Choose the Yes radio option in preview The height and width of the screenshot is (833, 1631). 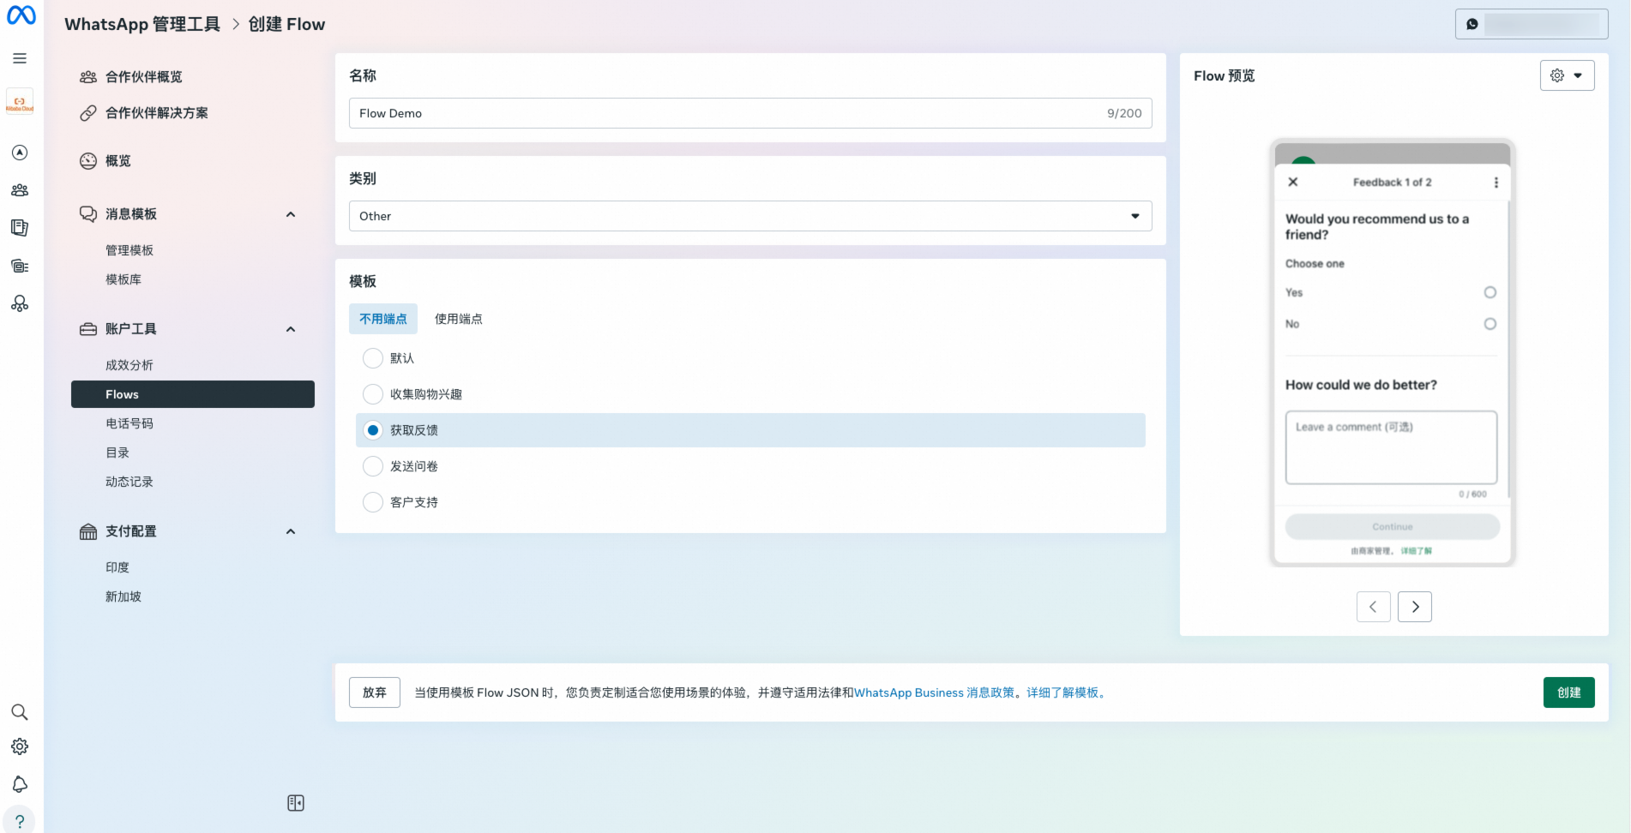pyautogui.click(x=1490, y=292)
